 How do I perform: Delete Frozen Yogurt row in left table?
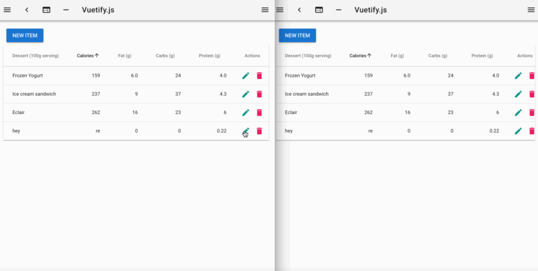[259, 76]
